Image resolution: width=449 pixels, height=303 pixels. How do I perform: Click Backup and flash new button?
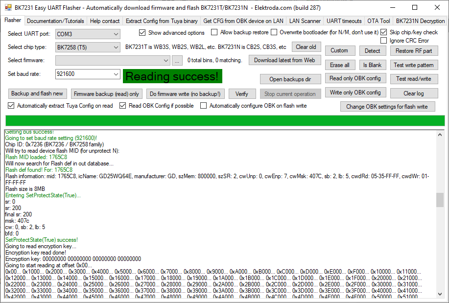[x=37, y=93]
